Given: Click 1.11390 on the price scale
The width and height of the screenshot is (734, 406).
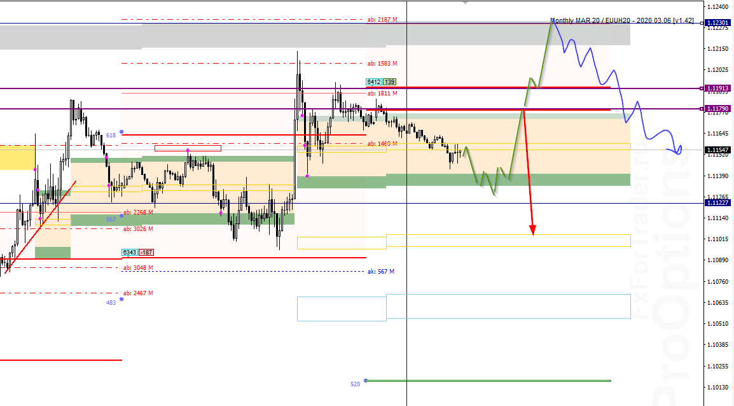Looking at the screenshot, I should pyautogui.click(x=717, y=176).
